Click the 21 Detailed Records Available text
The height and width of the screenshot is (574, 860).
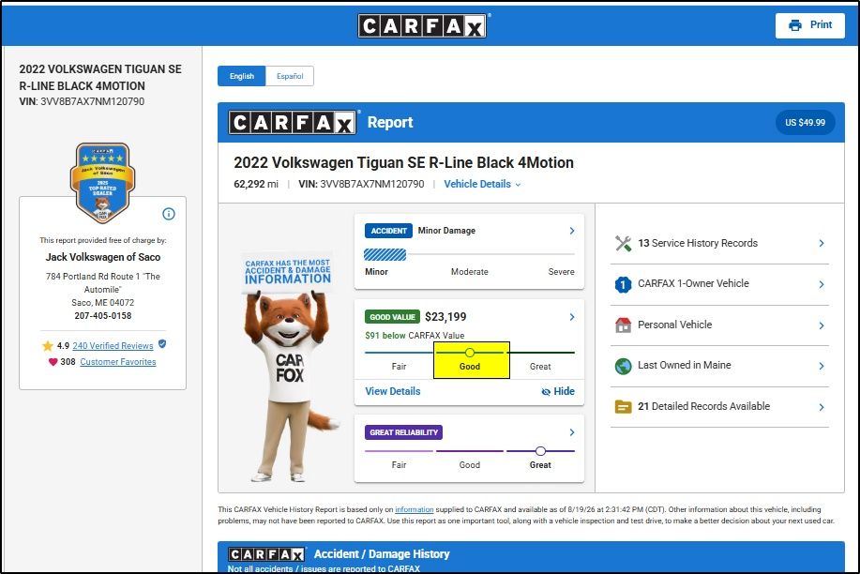[x=703, y=407]
